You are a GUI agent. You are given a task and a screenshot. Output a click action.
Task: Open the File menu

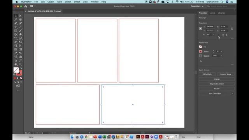(x=36, y=2)
